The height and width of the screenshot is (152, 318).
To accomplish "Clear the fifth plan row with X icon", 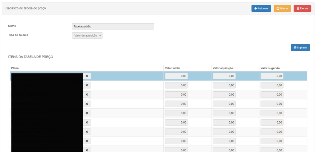I will click(x=87, y=113).
